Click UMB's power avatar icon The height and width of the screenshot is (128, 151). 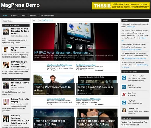[x=124, y=87]
